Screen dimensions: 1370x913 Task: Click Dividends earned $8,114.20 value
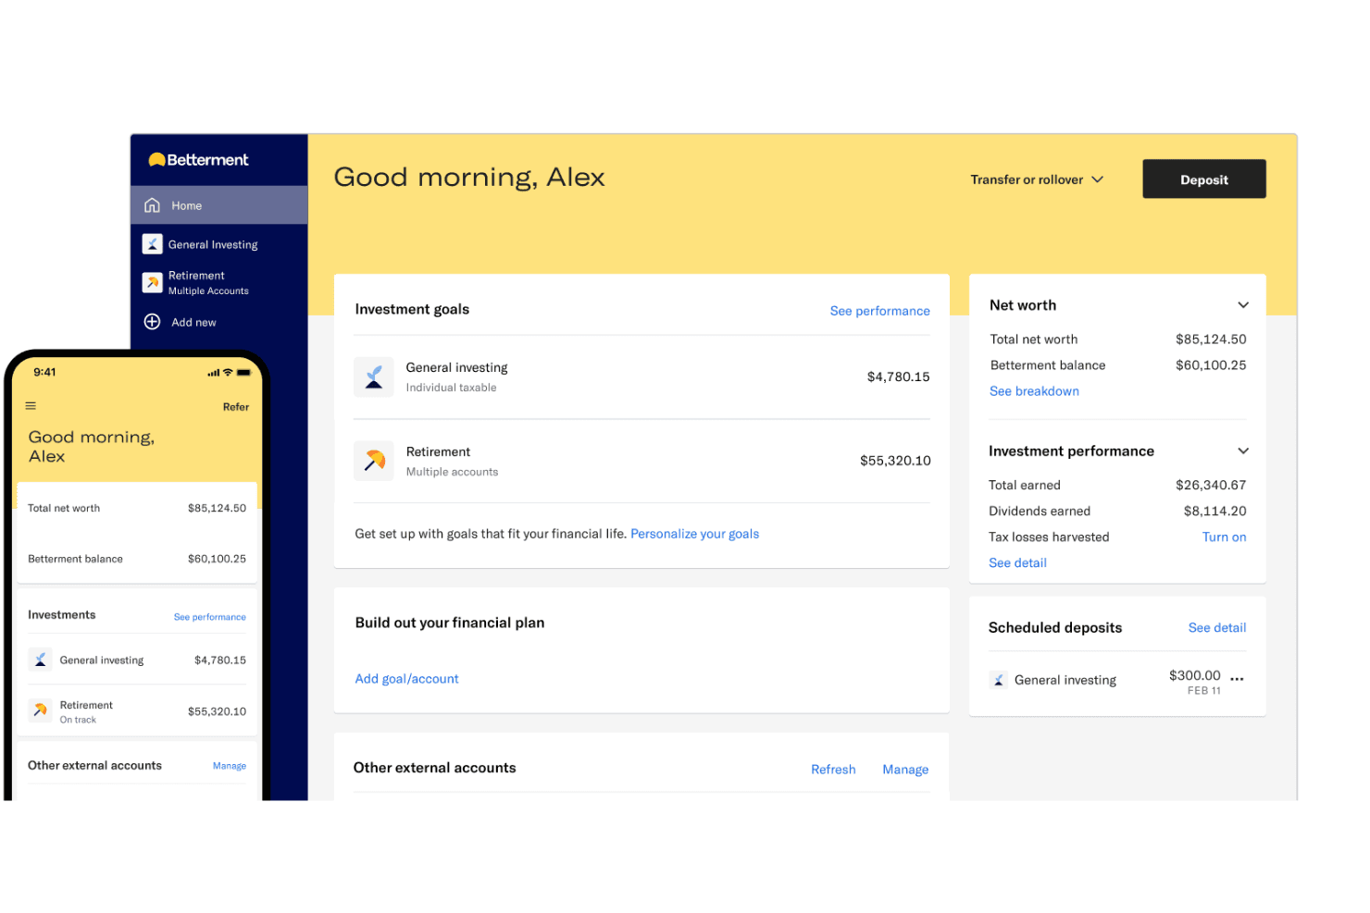1214,511
